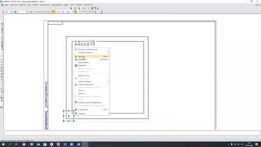Open Windows notification center icon
The width and height of the screenshot is (261, 147).
[x=257, y=144]
